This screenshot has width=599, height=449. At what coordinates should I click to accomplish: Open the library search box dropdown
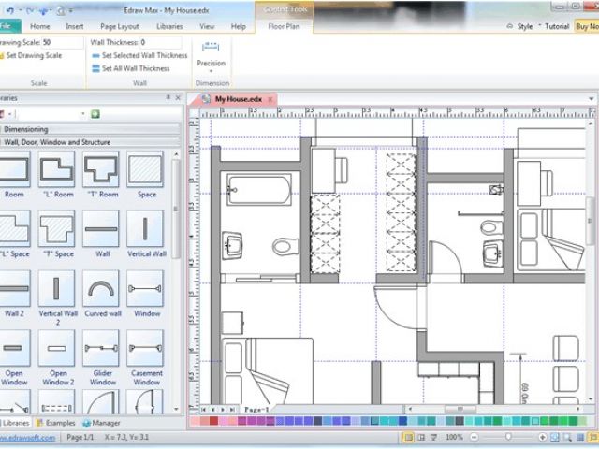pyautogui.click(x=82, y=113)
